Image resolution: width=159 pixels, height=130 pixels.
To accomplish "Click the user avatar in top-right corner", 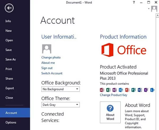I will [154, 9].
